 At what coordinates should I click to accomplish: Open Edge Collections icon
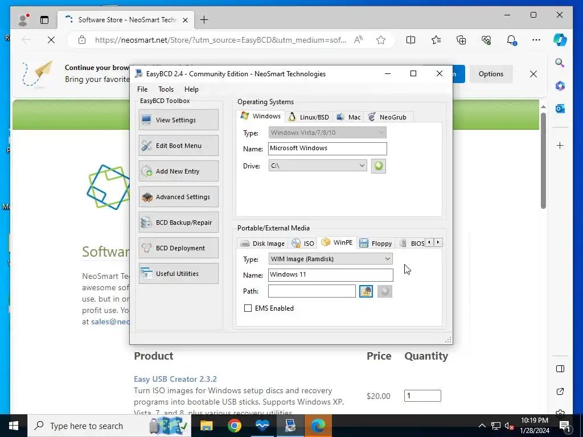pos(461,40)
